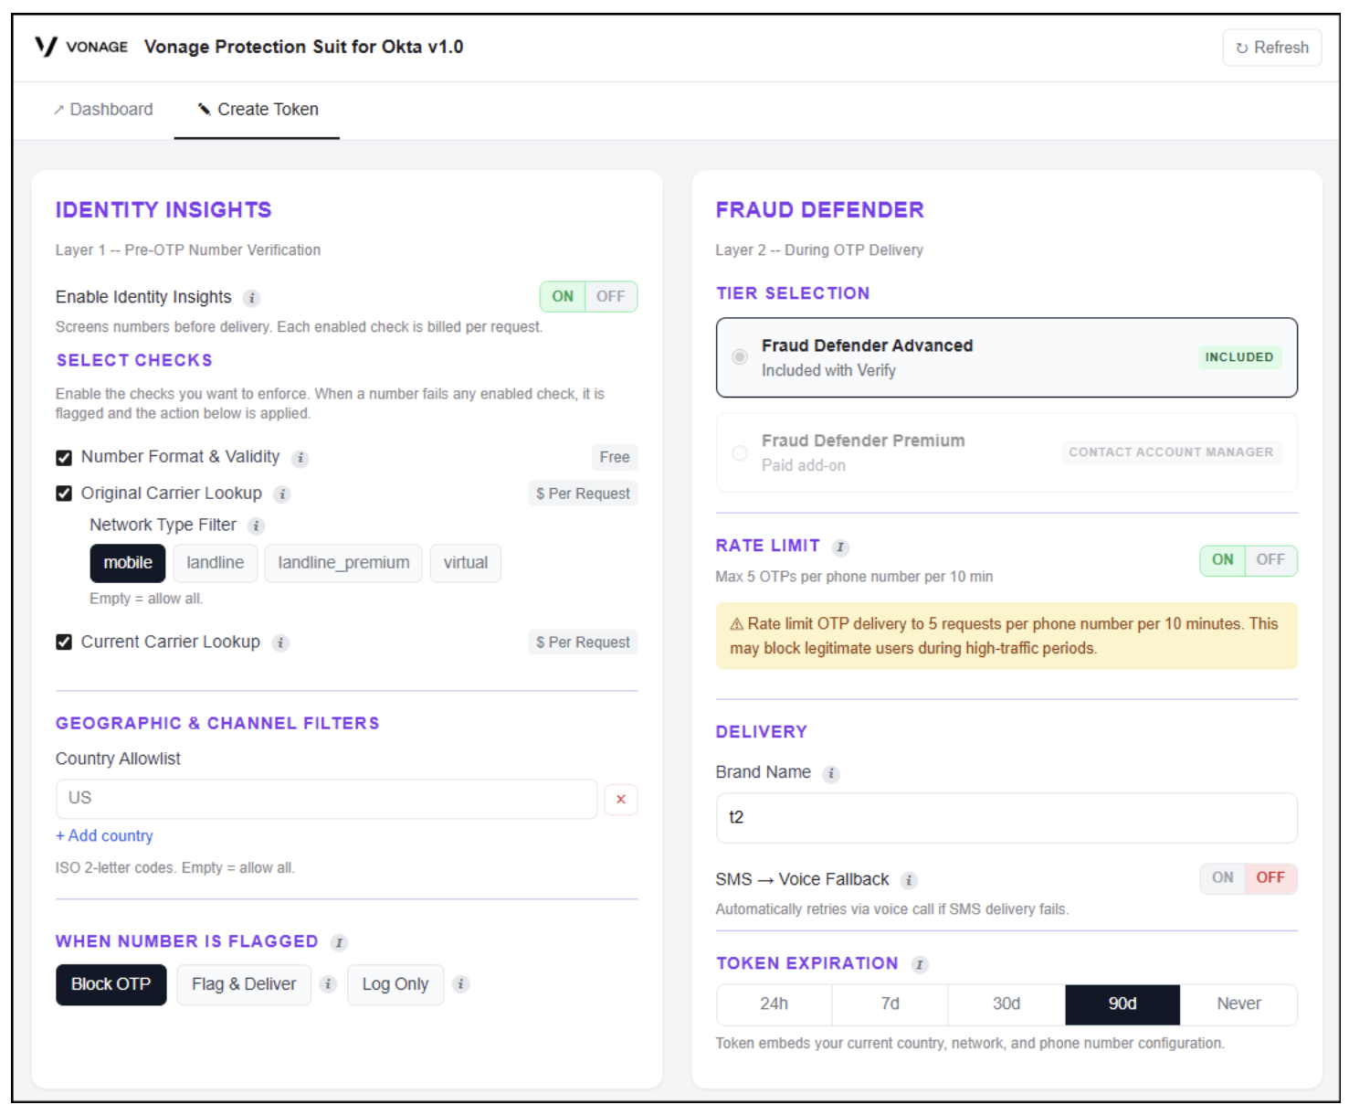Click the Identity Insights heading
Viewport: 1349px width, 1115px height.
point(163,210)
